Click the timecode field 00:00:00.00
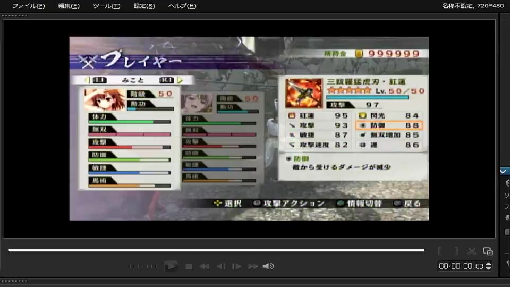 coord(461,266)
